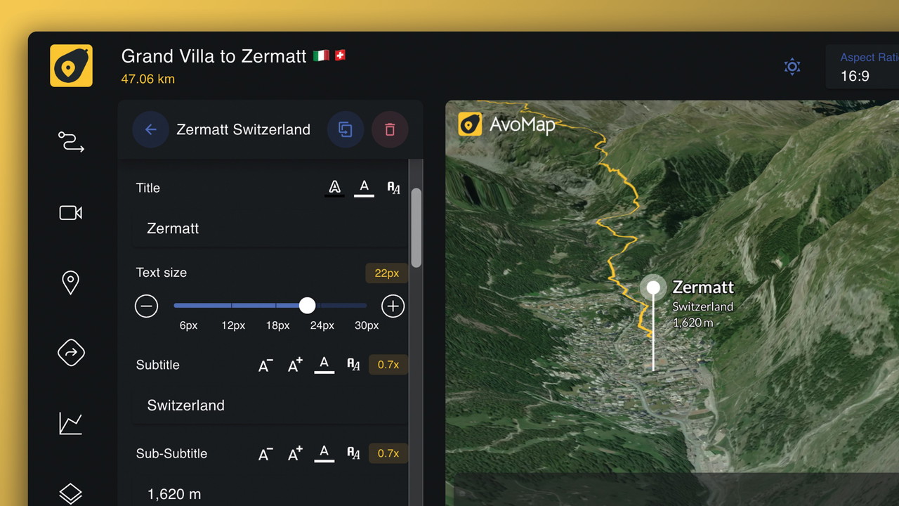Toggle the Title underline color option
Screen dimensions: 899x506
[x=364, y=188]
